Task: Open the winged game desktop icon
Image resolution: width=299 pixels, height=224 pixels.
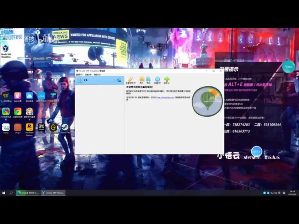Action: coord(6,97)
